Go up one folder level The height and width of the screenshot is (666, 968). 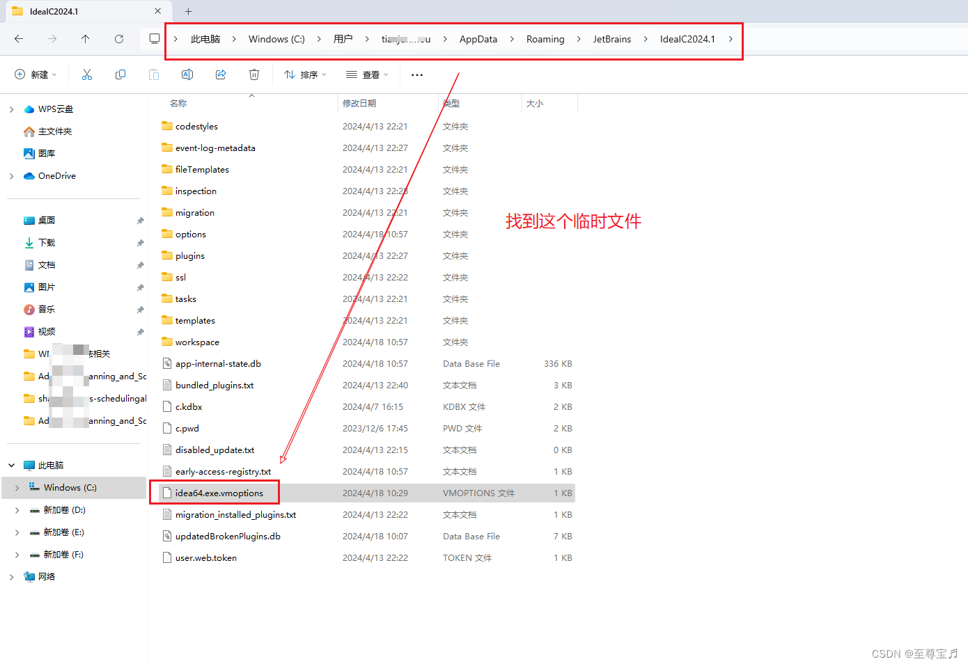pyautogui.click(x=85, y=39)
